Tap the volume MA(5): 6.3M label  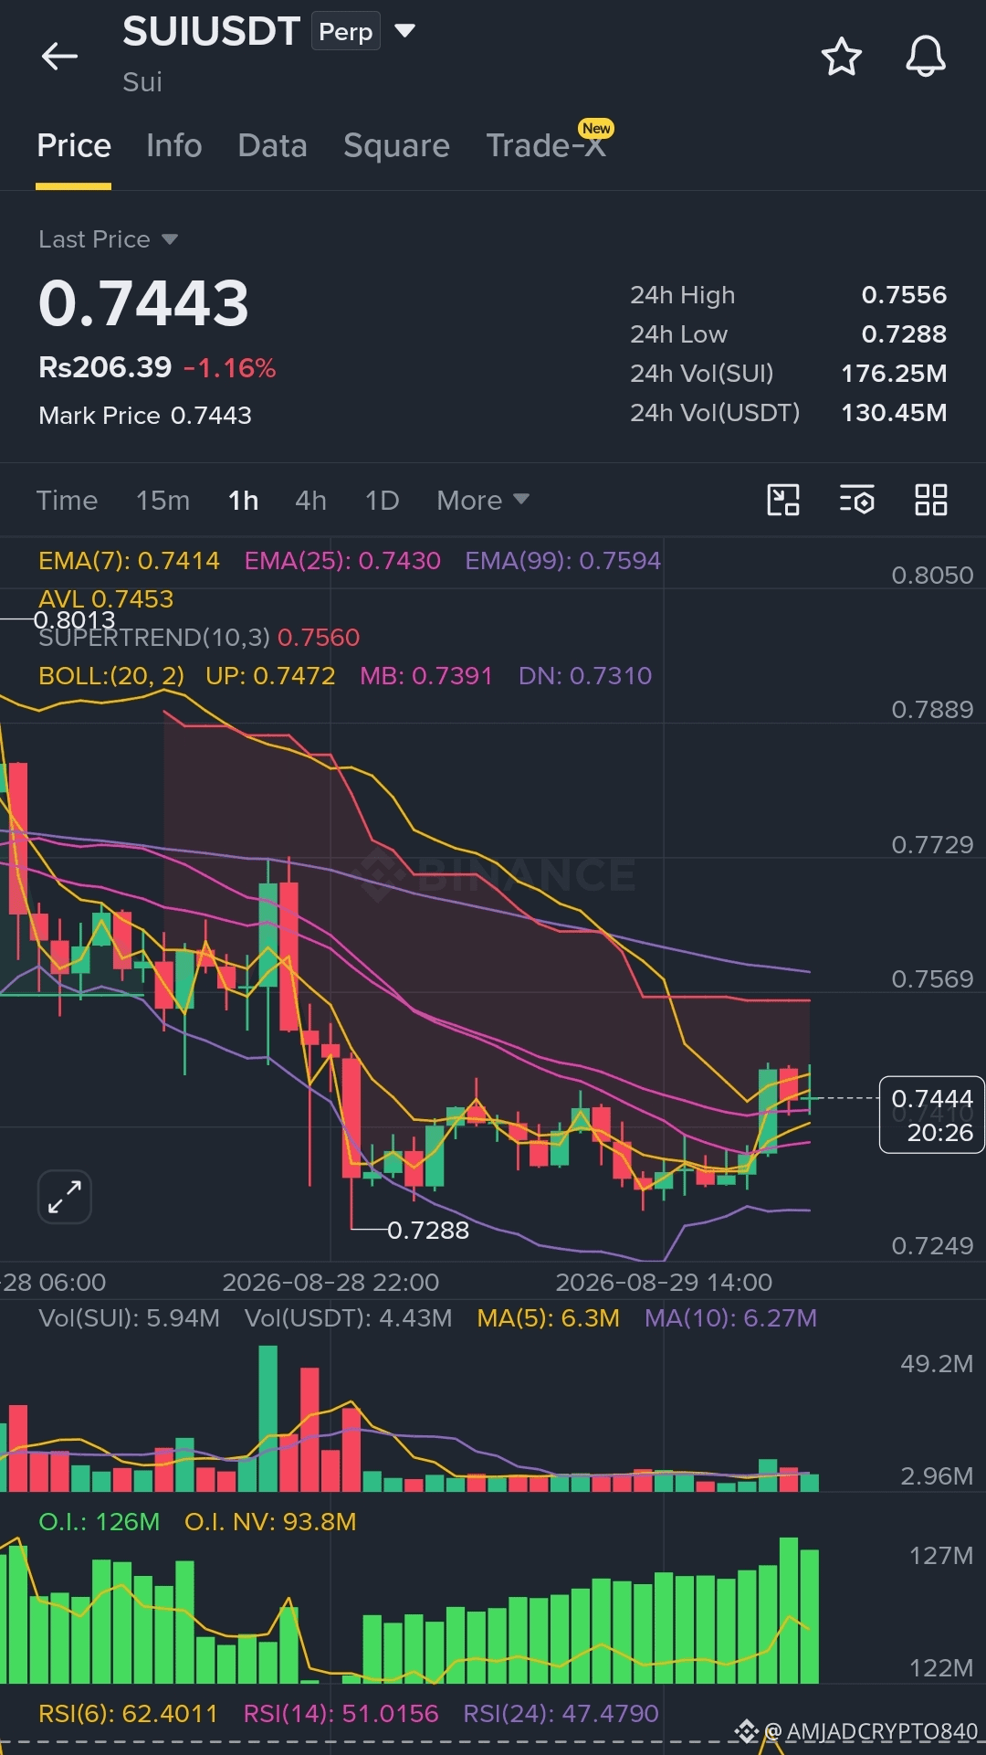click(x=548, y=1318)
